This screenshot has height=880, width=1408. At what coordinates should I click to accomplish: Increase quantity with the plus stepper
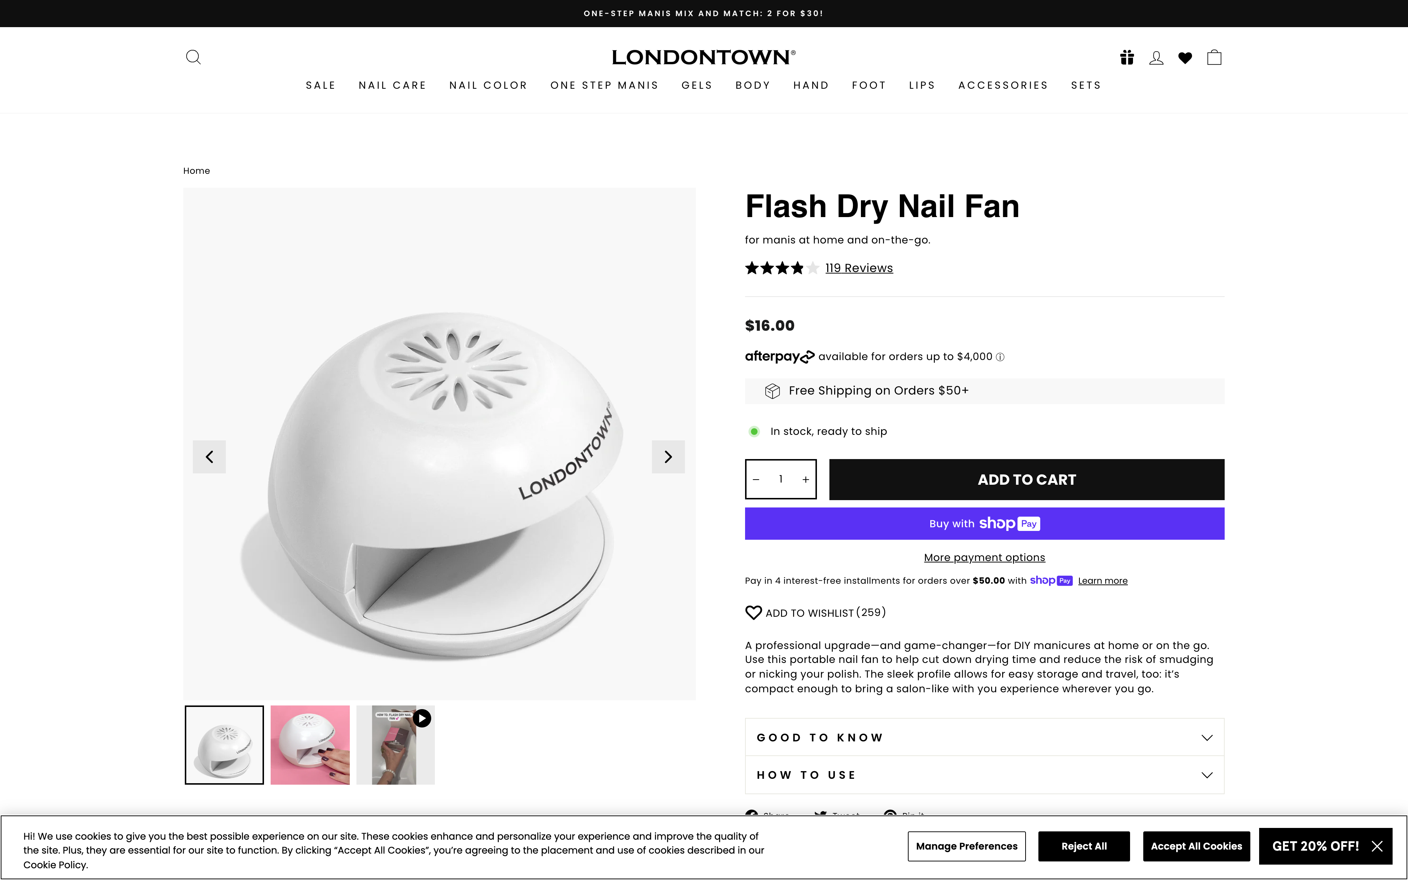pyautogui.click(x=805, y=479)
